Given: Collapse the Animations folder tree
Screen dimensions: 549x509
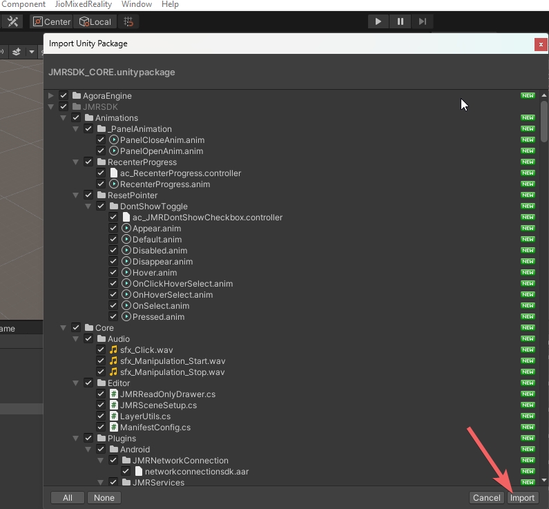Looking at the screenshot, I should click(x=64, y=118).
